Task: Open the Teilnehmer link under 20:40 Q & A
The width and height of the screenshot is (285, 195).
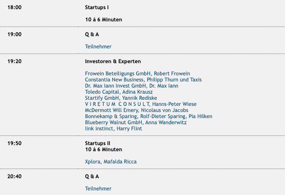Action: tap(98, 188)
